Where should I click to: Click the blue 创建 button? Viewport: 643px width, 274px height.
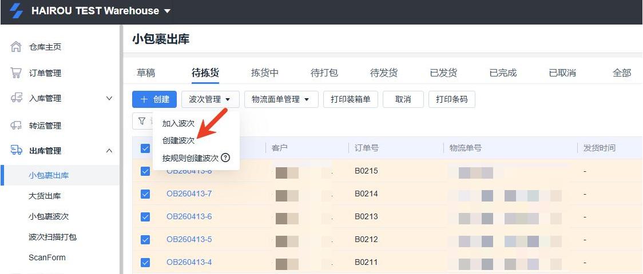point(154,99)
